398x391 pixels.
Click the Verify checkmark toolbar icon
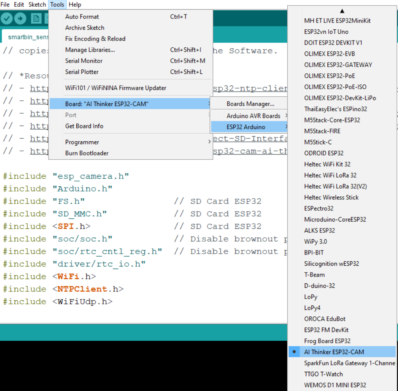6,18
